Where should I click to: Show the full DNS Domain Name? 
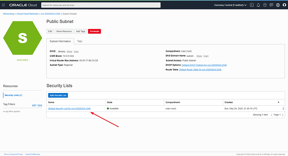pyautogui.click(x=199, y=56)
